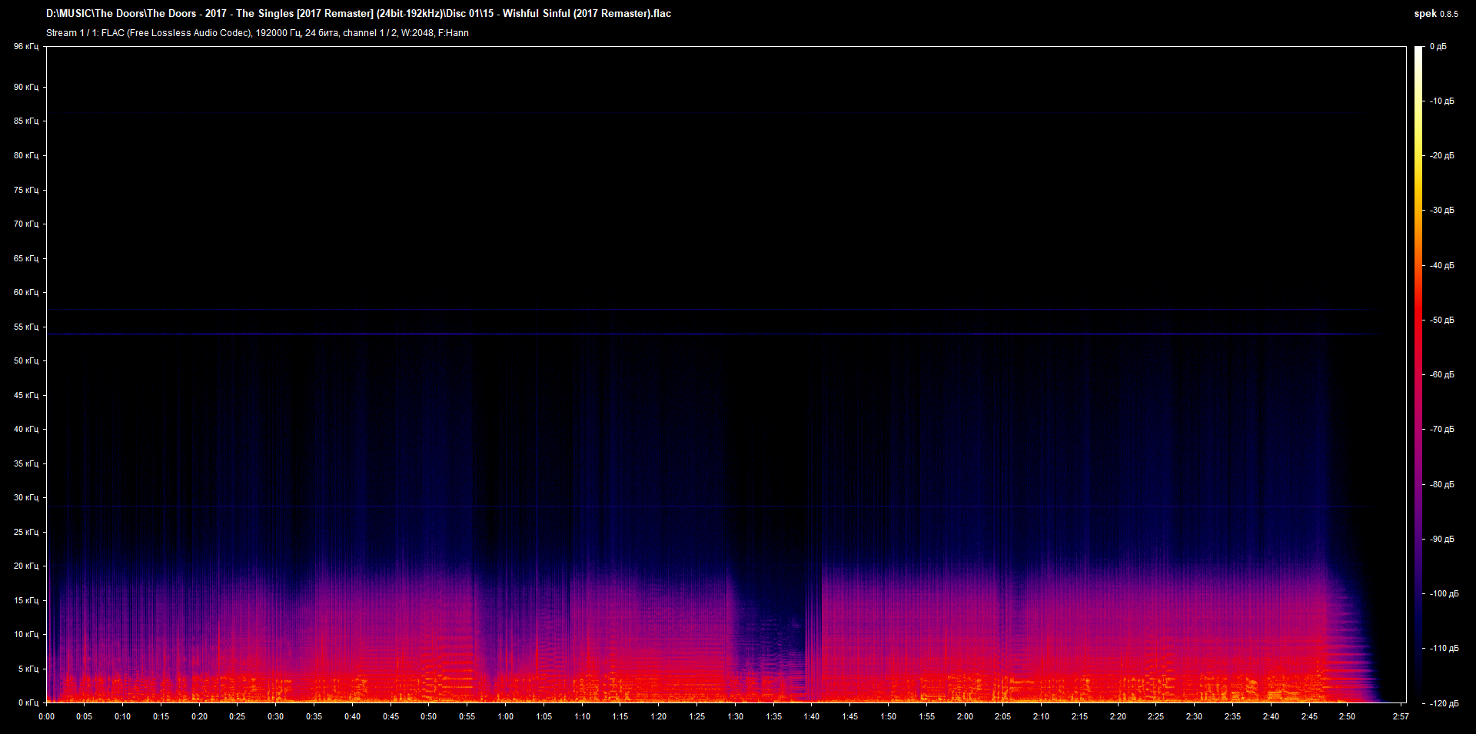1476x734 pixels.
Task: Select the 0:30 time label
Action: 275,716
